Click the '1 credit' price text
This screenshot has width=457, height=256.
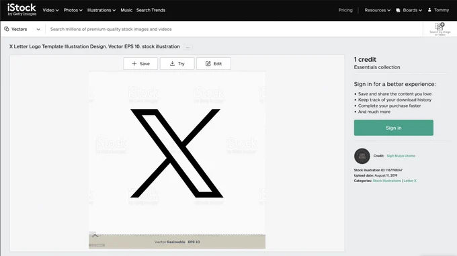point(365,59)
